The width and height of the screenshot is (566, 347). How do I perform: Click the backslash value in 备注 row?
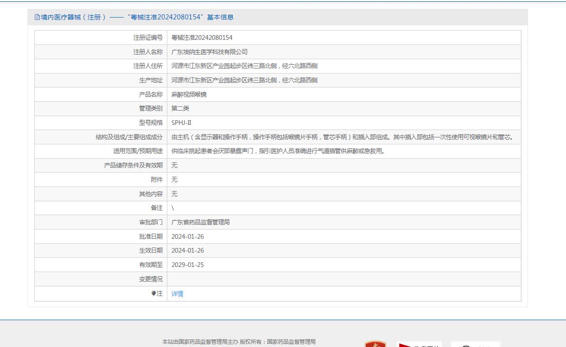click(x=173, y=208)
